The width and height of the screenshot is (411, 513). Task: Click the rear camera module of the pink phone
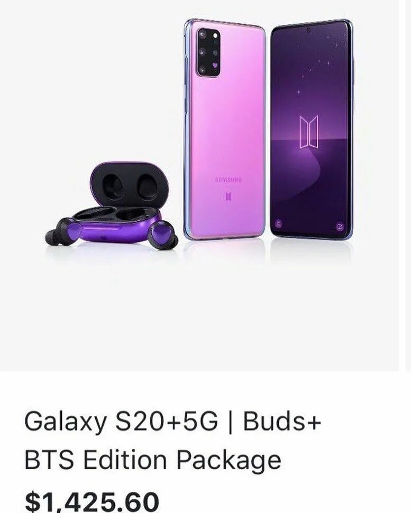208,52
